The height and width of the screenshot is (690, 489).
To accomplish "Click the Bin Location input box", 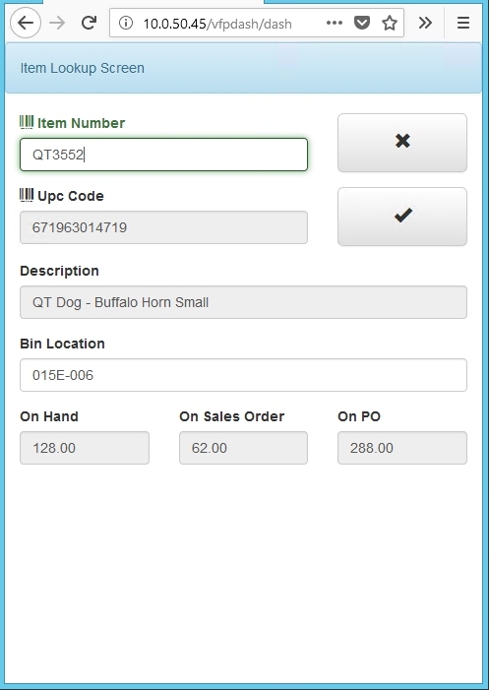I will [x=243, y=375].
